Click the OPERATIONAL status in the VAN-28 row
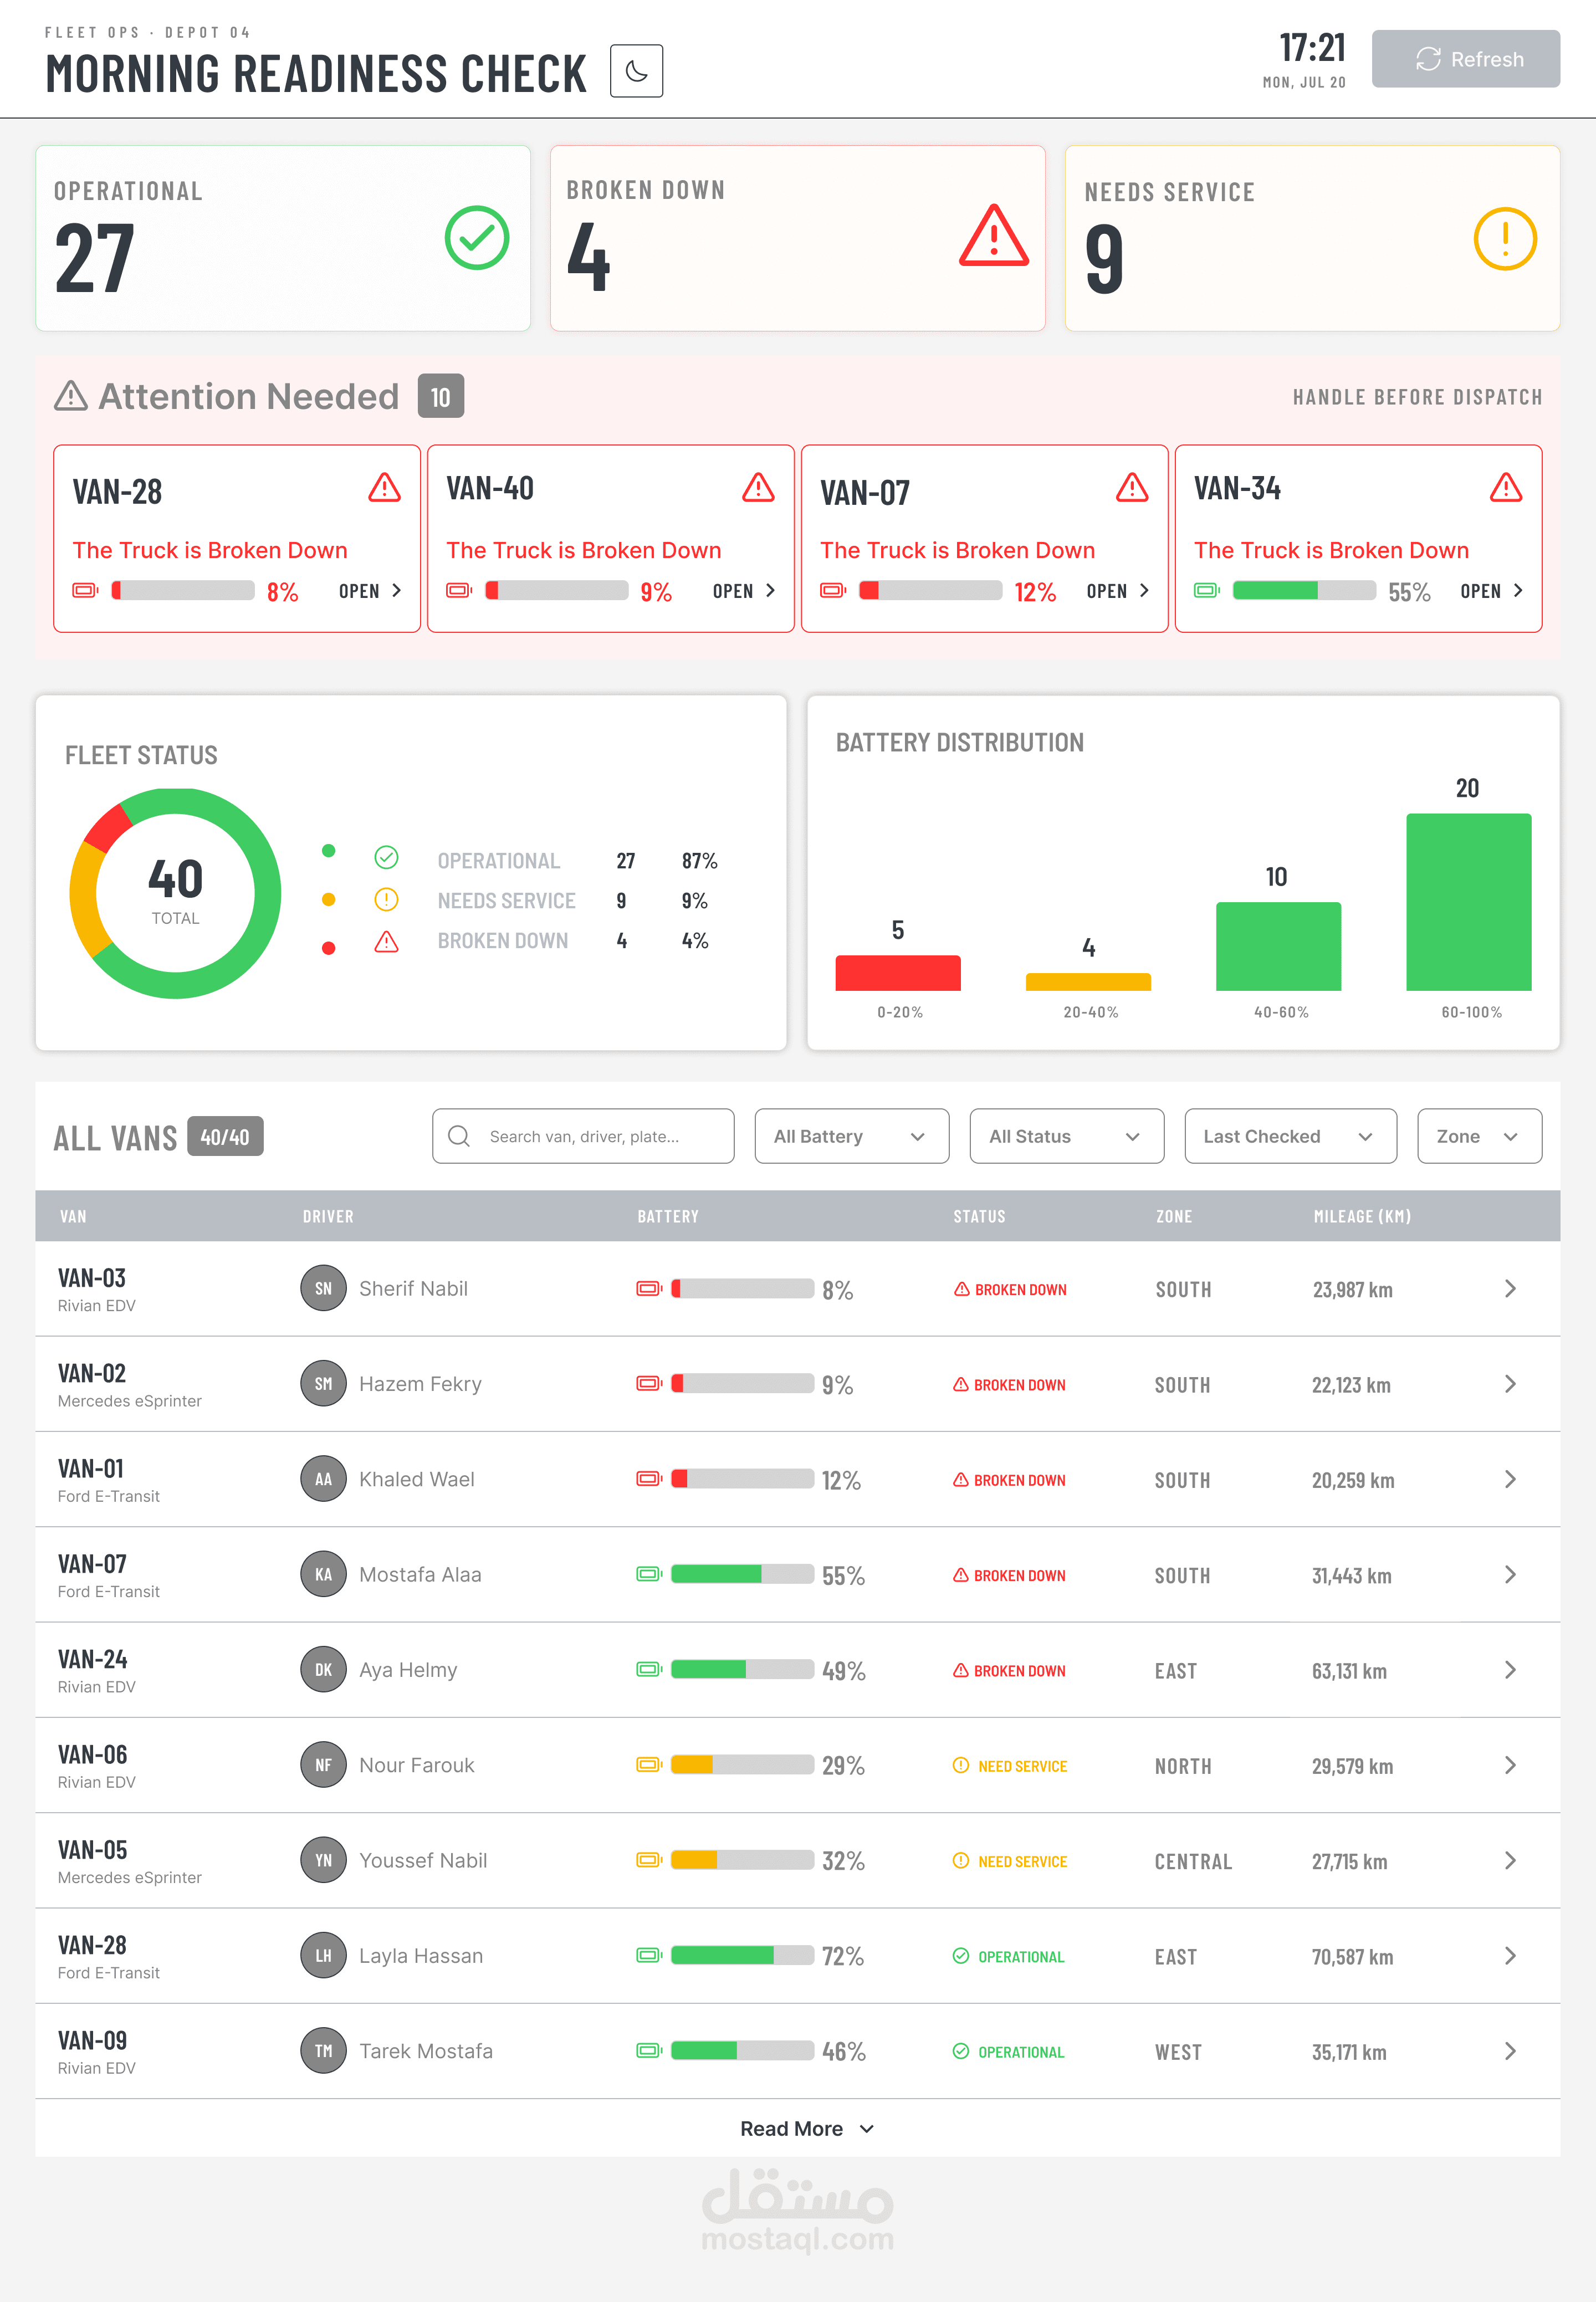The image size is (1596, 2302). (1008, 1957)
